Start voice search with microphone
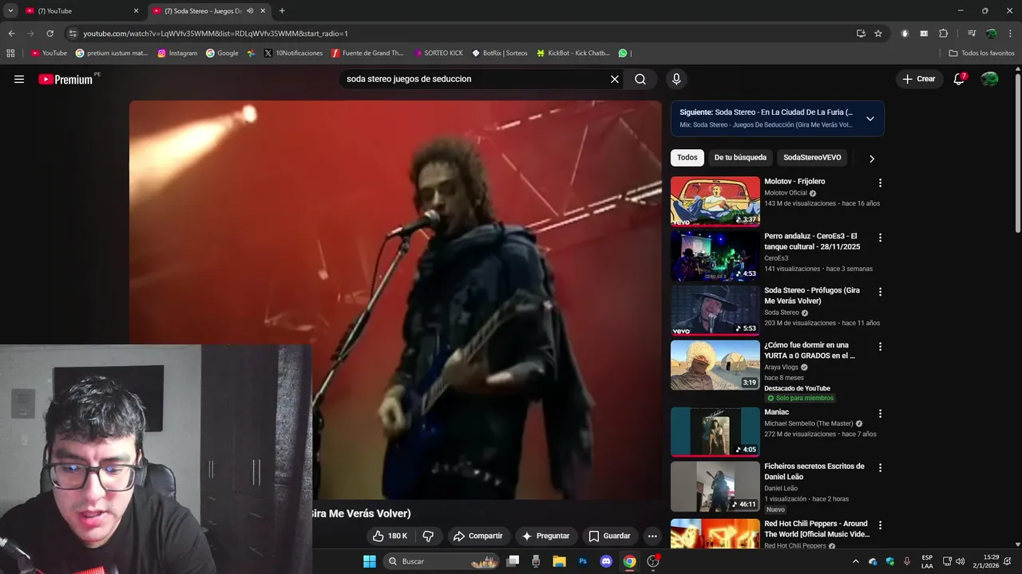The image size is (1022, 574). pyautogui.click(x=676, y=79)
